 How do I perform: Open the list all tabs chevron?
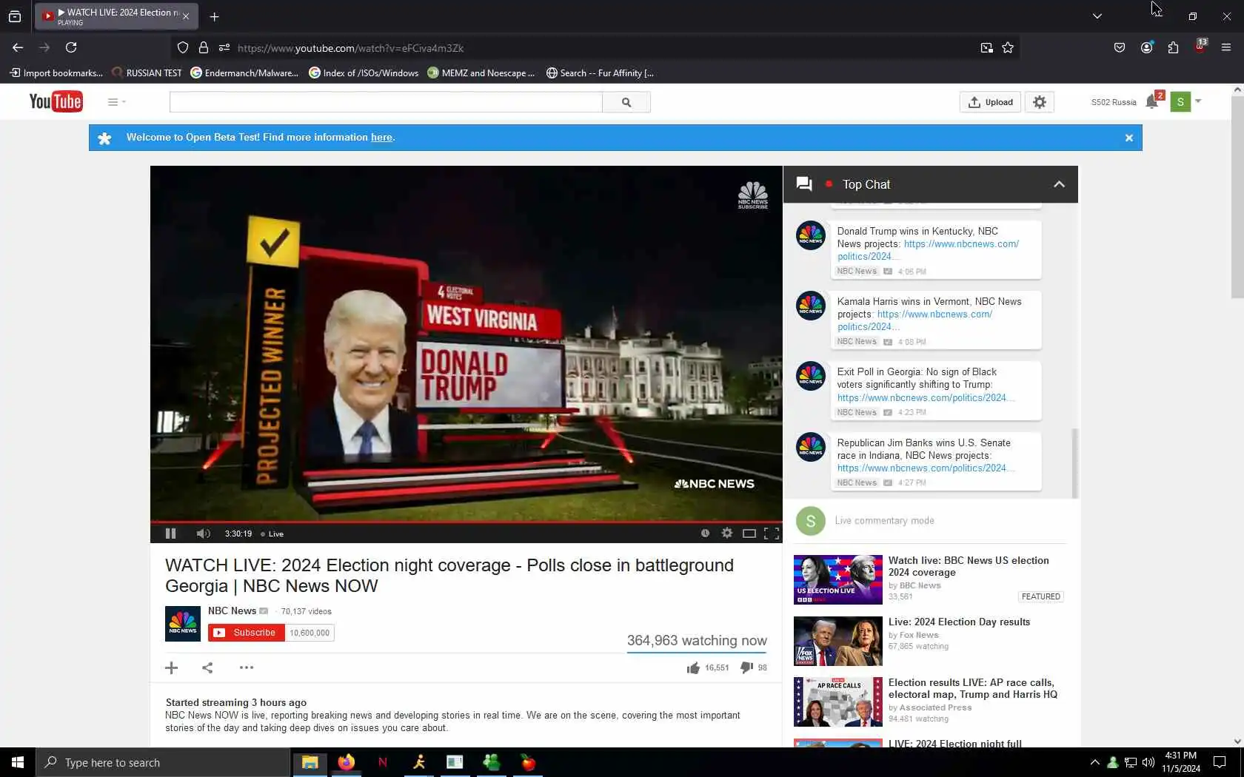[1097, 16]
